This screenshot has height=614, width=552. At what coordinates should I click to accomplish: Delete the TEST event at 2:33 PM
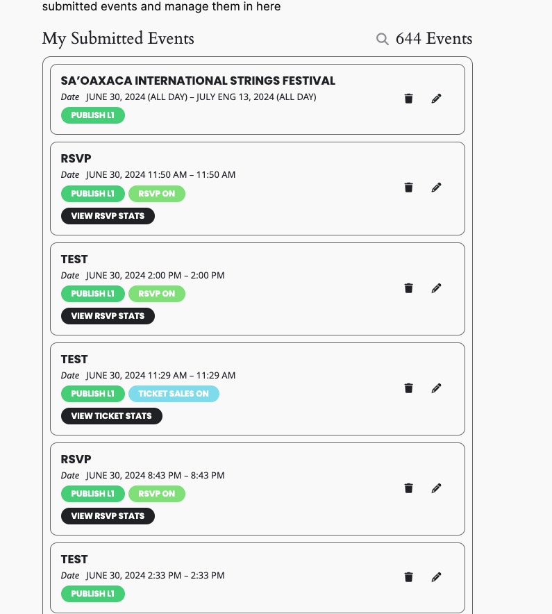(x=408, y=576)
